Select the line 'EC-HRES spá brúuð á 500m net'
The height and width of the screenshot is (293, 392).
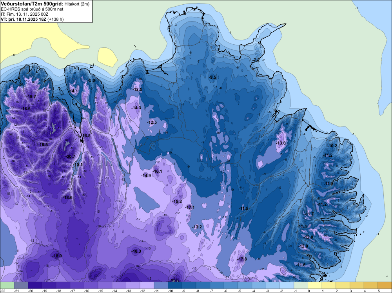click(x=32, y=9)
